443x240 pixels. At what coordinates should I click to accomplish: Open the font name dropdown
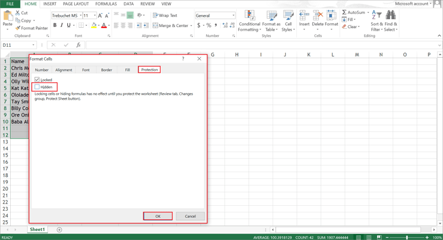81,16
